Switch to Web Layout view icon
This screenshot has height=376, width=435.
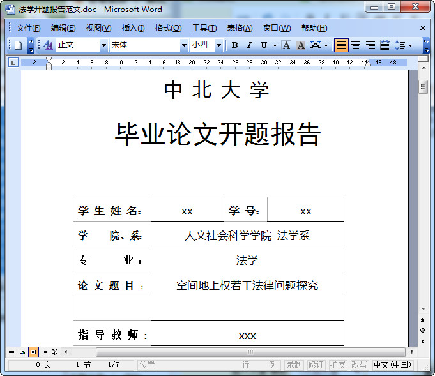[x=22, y=352]
